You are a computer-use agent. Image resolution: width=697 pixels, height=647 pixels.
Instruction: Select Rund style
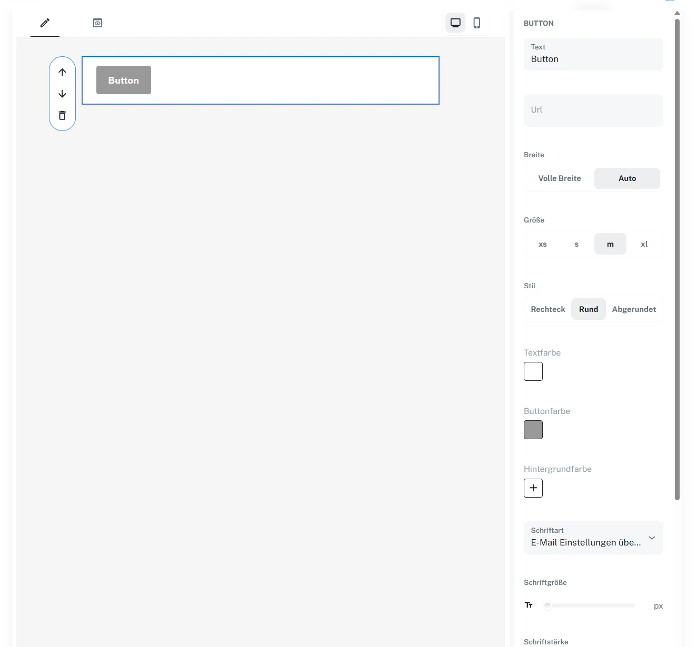(x=589, y=309)
